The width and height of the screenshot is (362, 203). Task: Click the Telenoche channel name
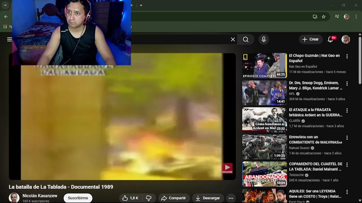pyautogui.click(x=296, y=175)
